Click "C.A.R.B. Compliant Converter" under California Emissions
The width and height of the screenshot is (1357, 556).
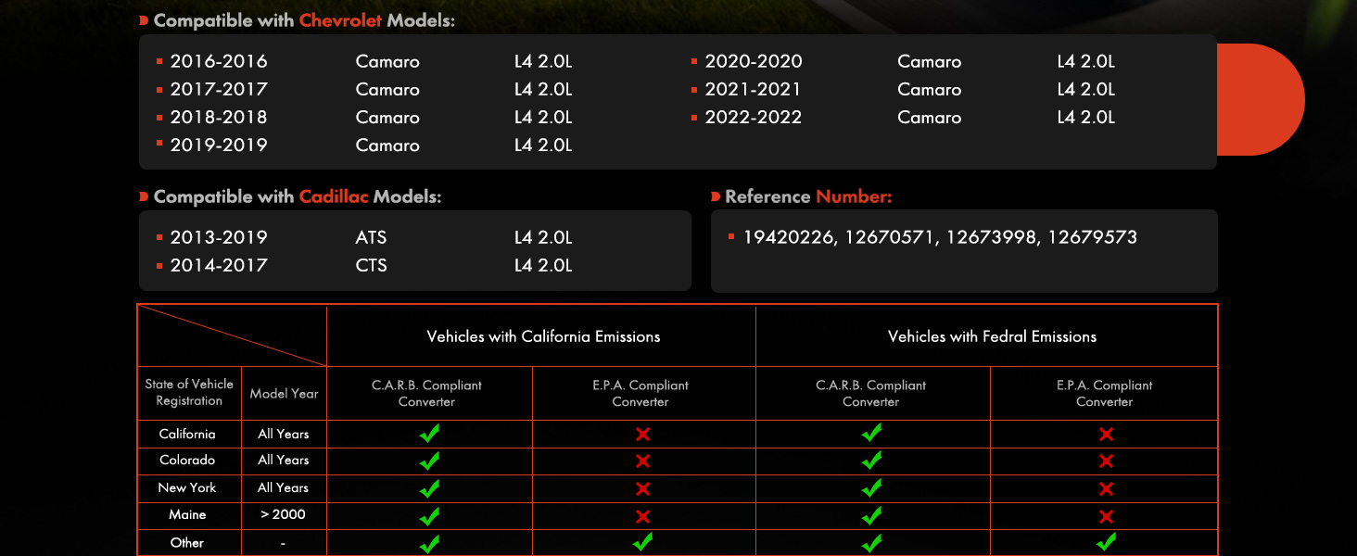pyautogui.click(x=426, y=393)
